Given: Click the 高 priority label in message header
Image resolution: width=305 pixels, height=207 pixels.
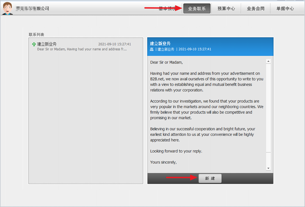Looking at the screenshot, I should click(x=152, y=49).
